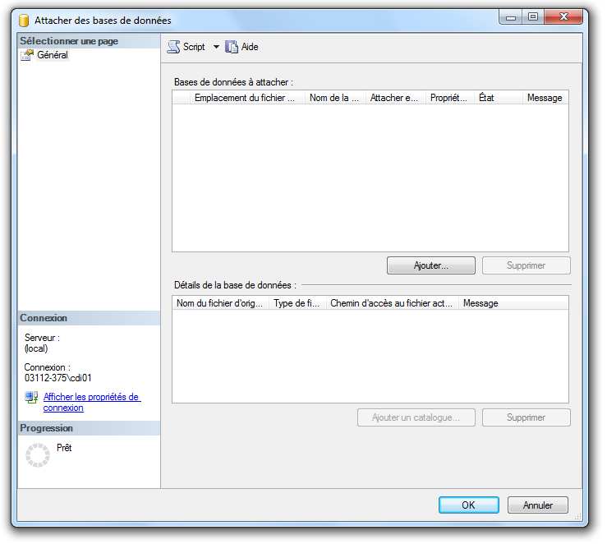
Task: Click the Ajouter... button
Action: click(430, 265)
